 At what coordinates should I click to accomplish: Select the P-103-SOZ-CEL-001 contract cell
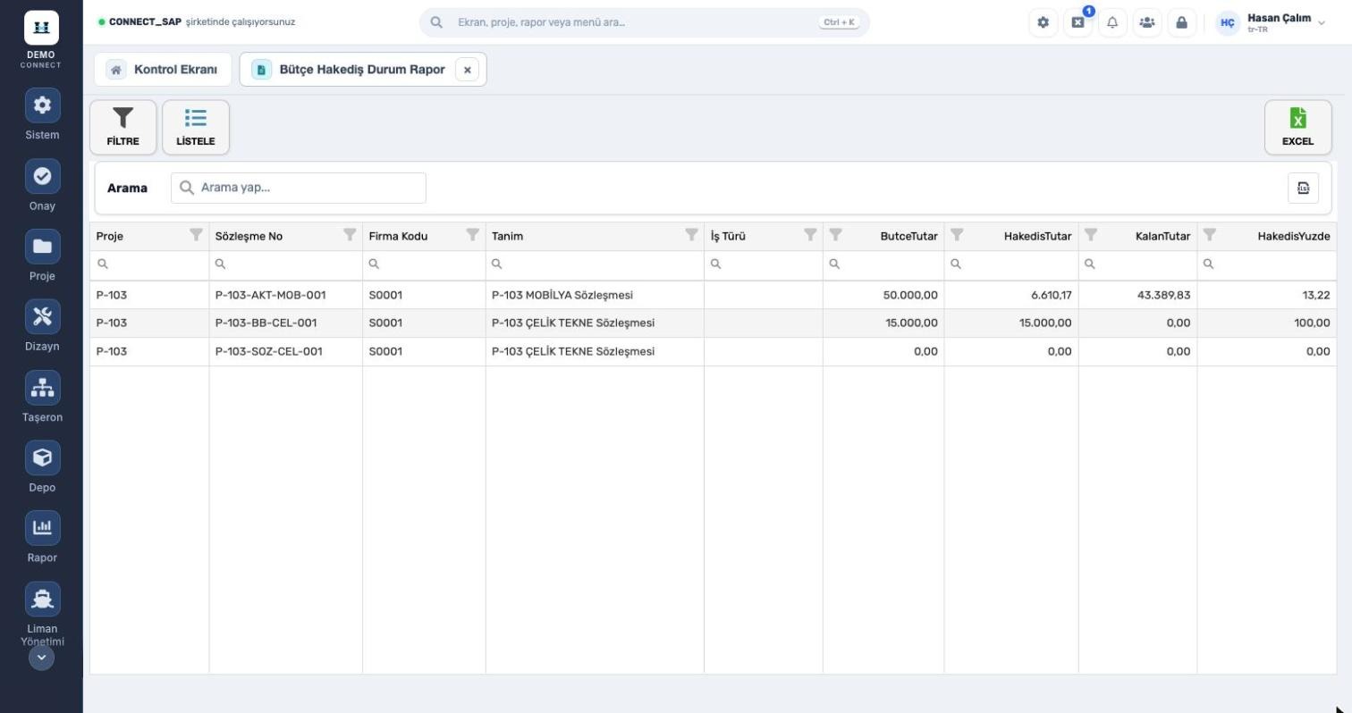[x=285, y=351]
